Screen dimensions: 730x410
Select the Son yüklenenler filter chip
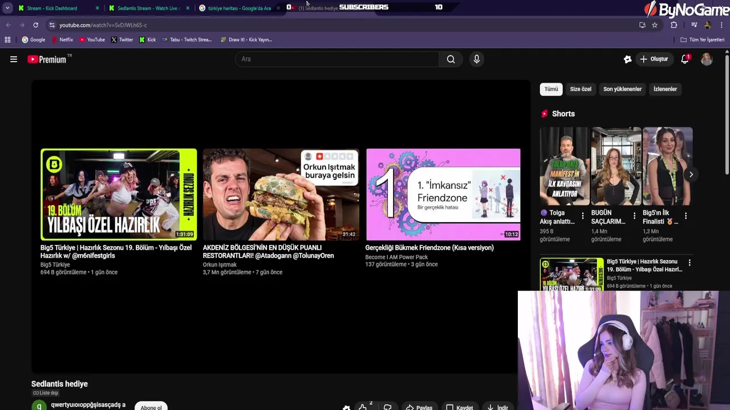622,89
